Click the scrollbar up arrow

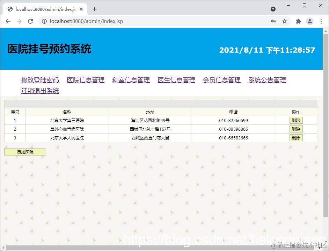point(326,31)
